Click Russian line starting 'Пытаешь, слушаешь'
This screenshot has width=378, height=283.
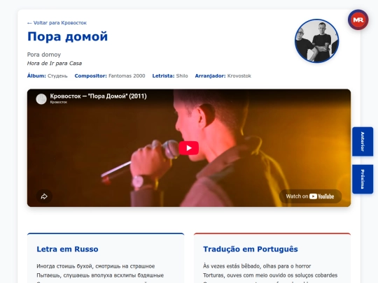[100, 275]
